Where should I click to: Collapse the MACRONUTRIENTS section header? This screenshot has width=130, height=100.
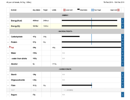[8, 31]
